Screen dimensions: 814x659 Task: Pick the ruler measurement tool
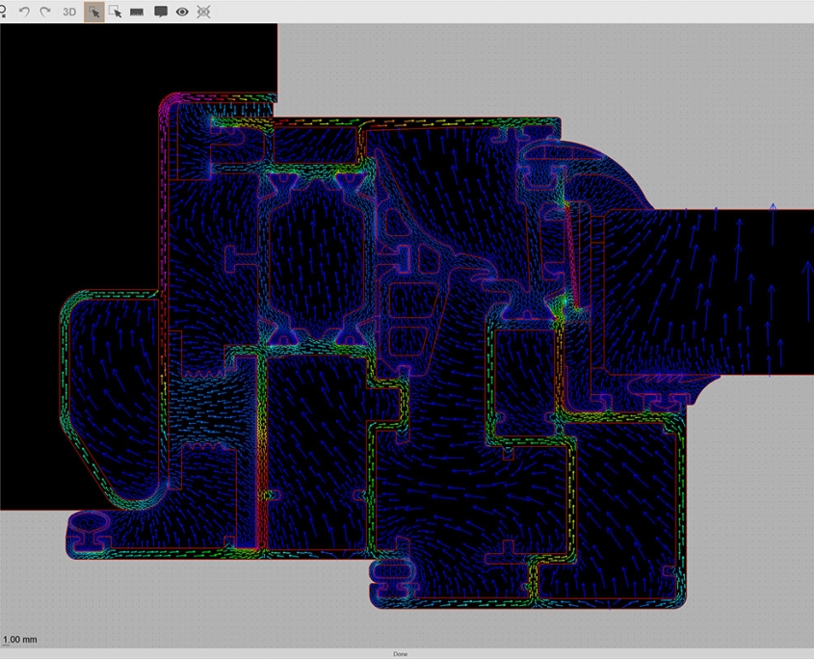137,13
